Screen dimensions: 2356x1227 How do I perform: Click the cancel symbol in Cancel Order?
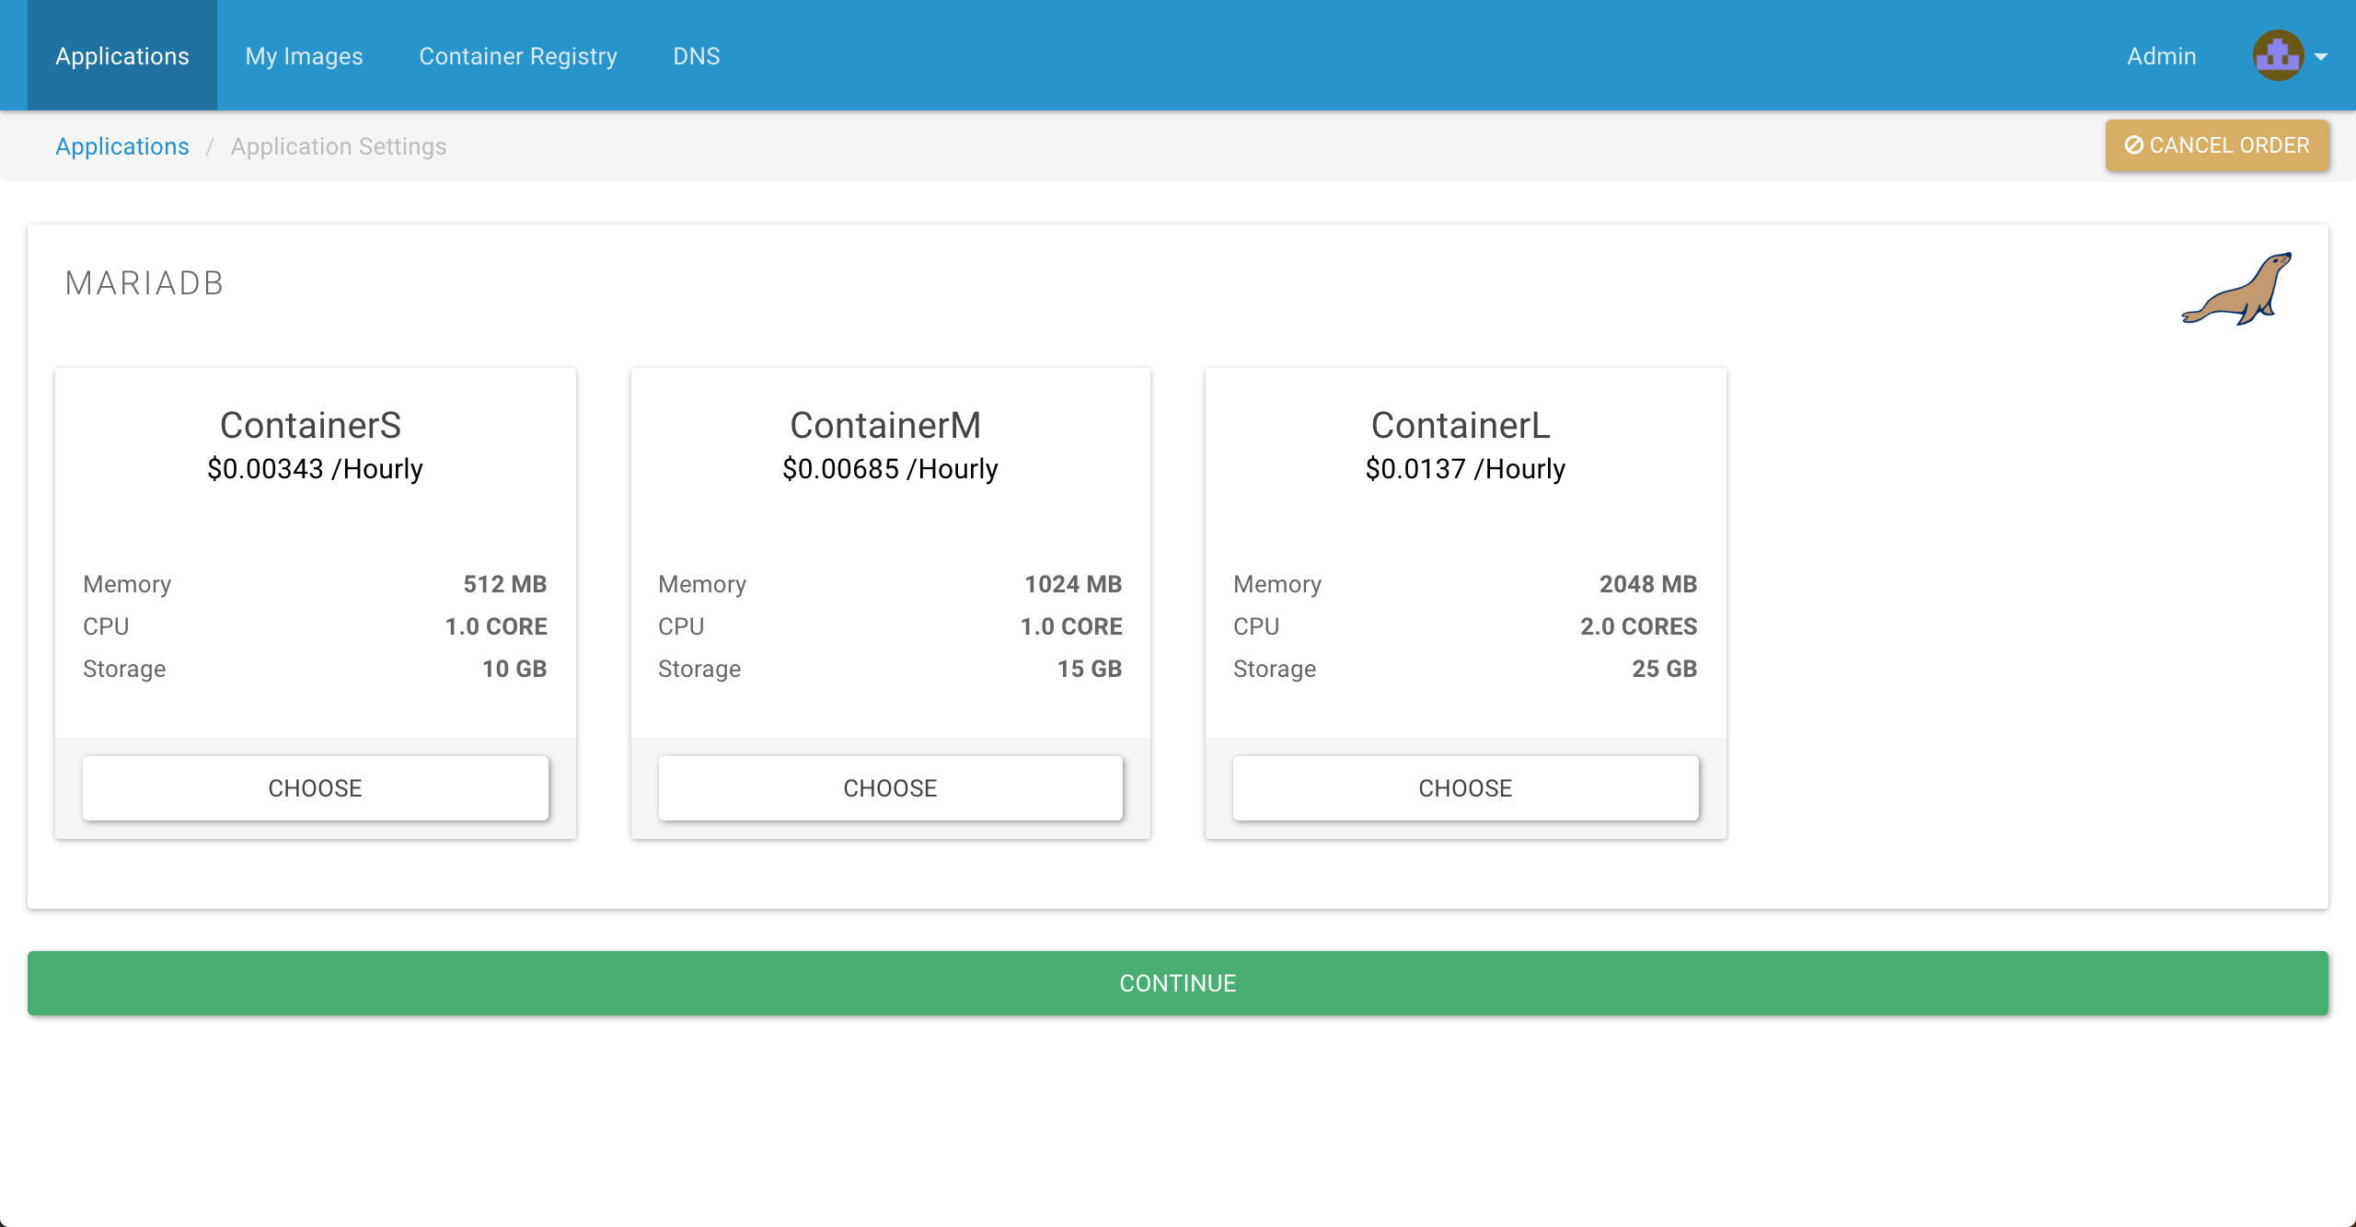2133,145
